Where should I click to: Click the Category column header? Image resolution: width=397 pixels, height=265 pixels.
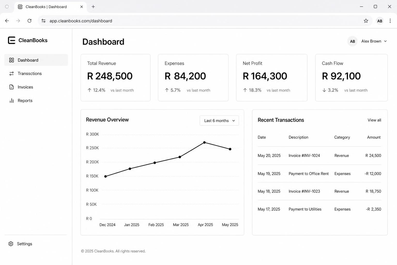[342, 137]
